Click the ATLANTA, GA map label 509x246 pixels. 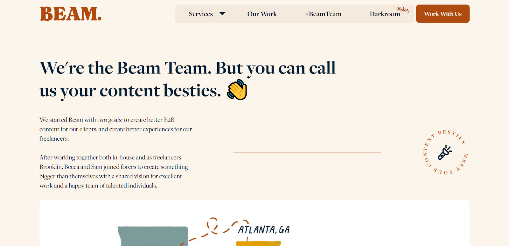coord(264,229)
